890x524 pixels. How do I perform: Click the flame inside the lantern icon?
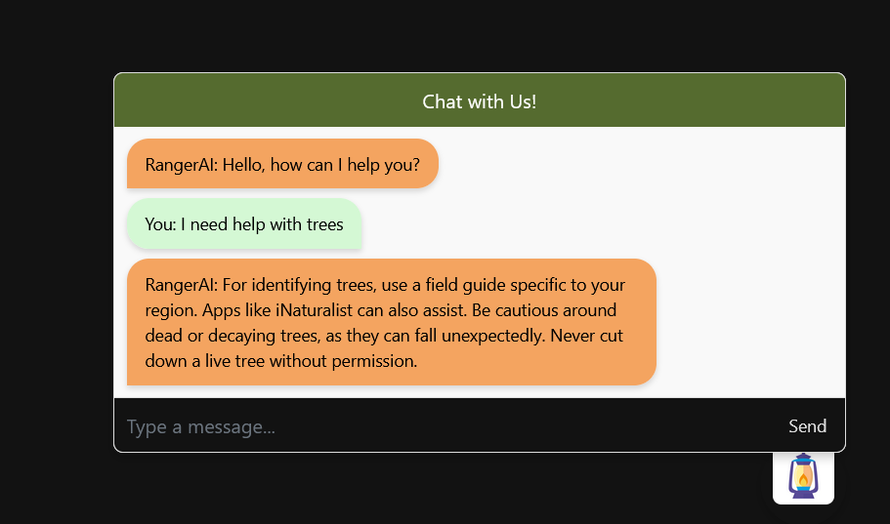coord(803,480)
